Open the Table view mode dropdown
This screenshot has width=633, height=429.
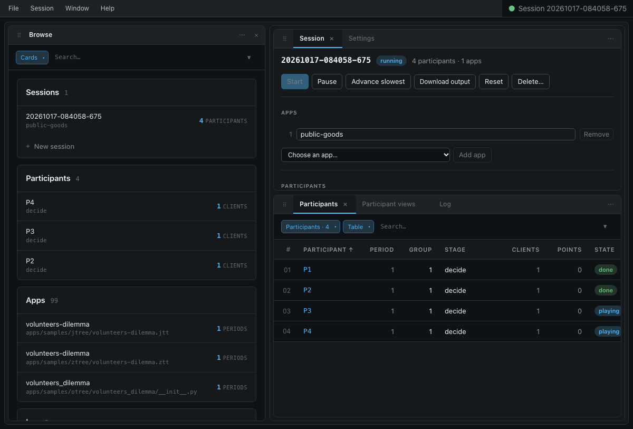click(x=359, y=227)
